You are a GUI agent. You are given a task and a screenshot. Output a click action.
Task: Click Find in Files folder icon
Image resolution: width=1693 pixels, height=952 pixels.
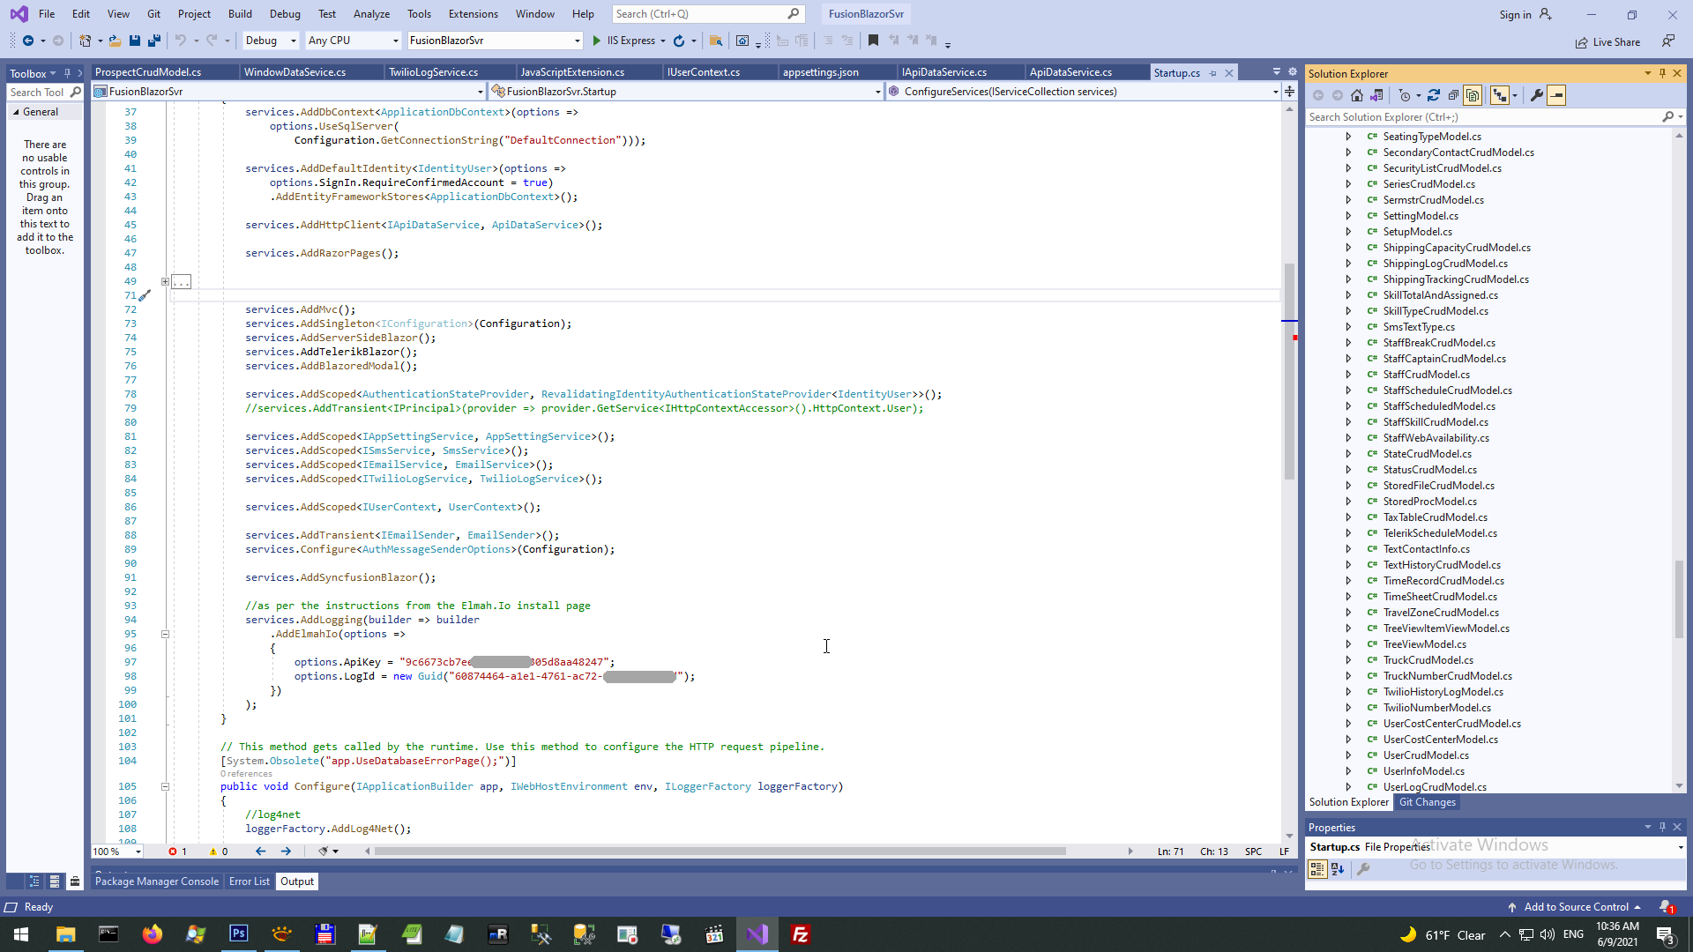716,41
